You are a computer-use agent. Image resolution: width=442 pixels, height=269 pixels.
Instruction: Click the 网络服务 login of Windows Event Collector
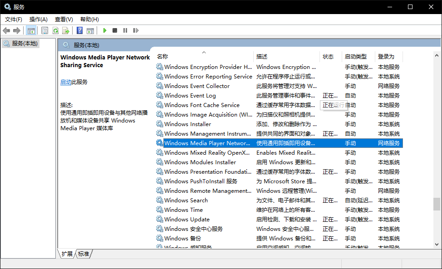pos(389,86)
